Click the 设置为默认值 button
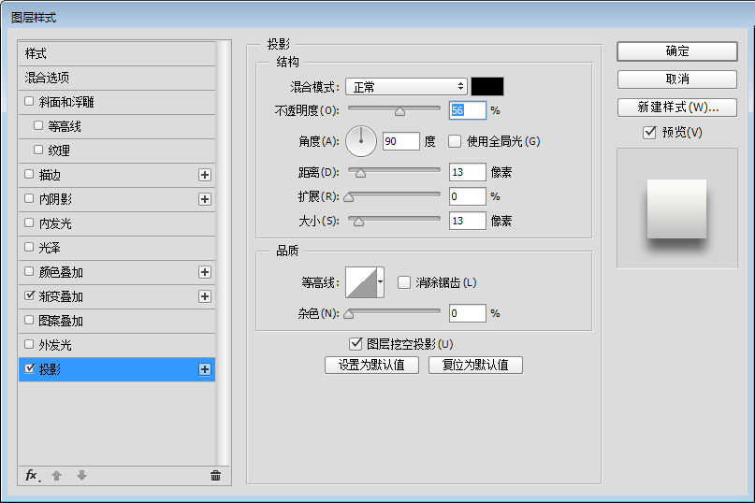755x503 pixels. coord(371,365)
